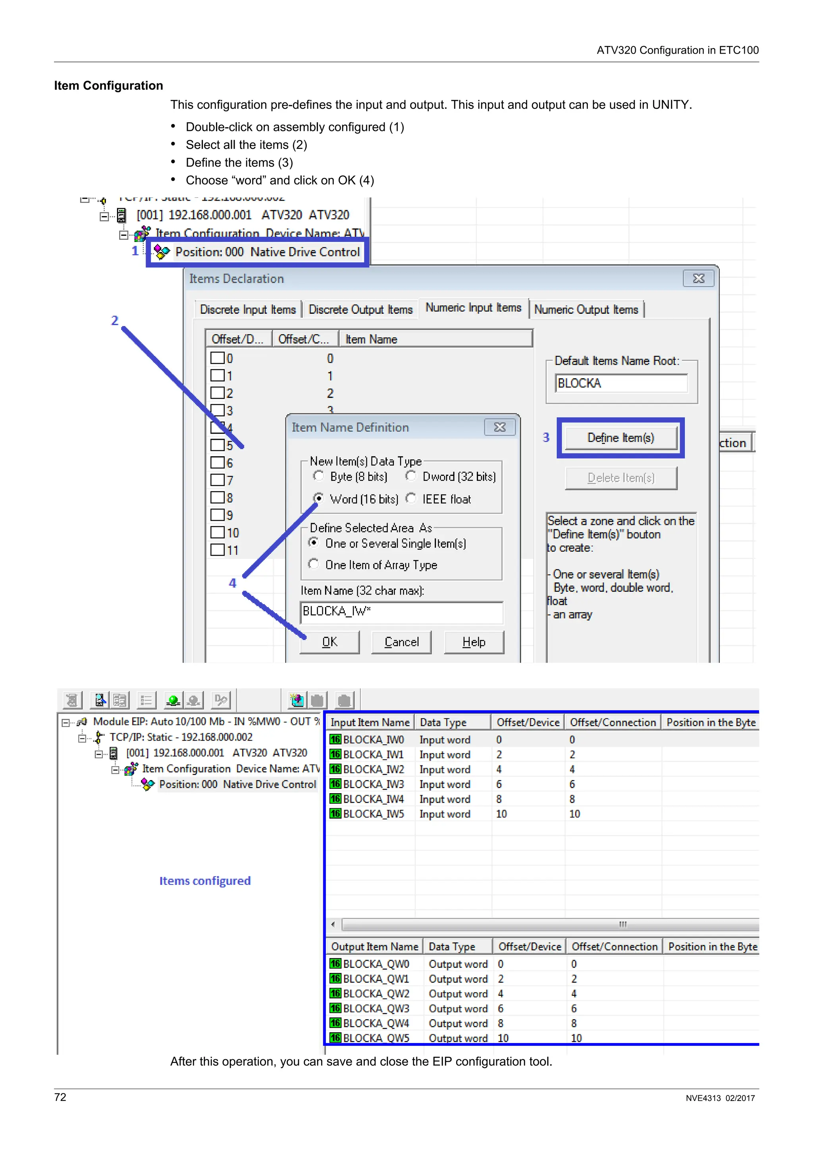Image resolution: width=813 pixels, height=1151 pixels.
Task: Collapse the [001] ATV320 node in lower tree
Action: click(x=99, y=754)
